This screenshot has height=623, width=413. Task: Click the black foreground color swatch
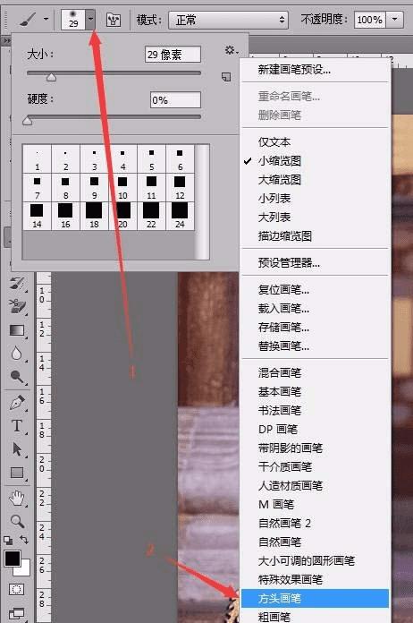13,559
